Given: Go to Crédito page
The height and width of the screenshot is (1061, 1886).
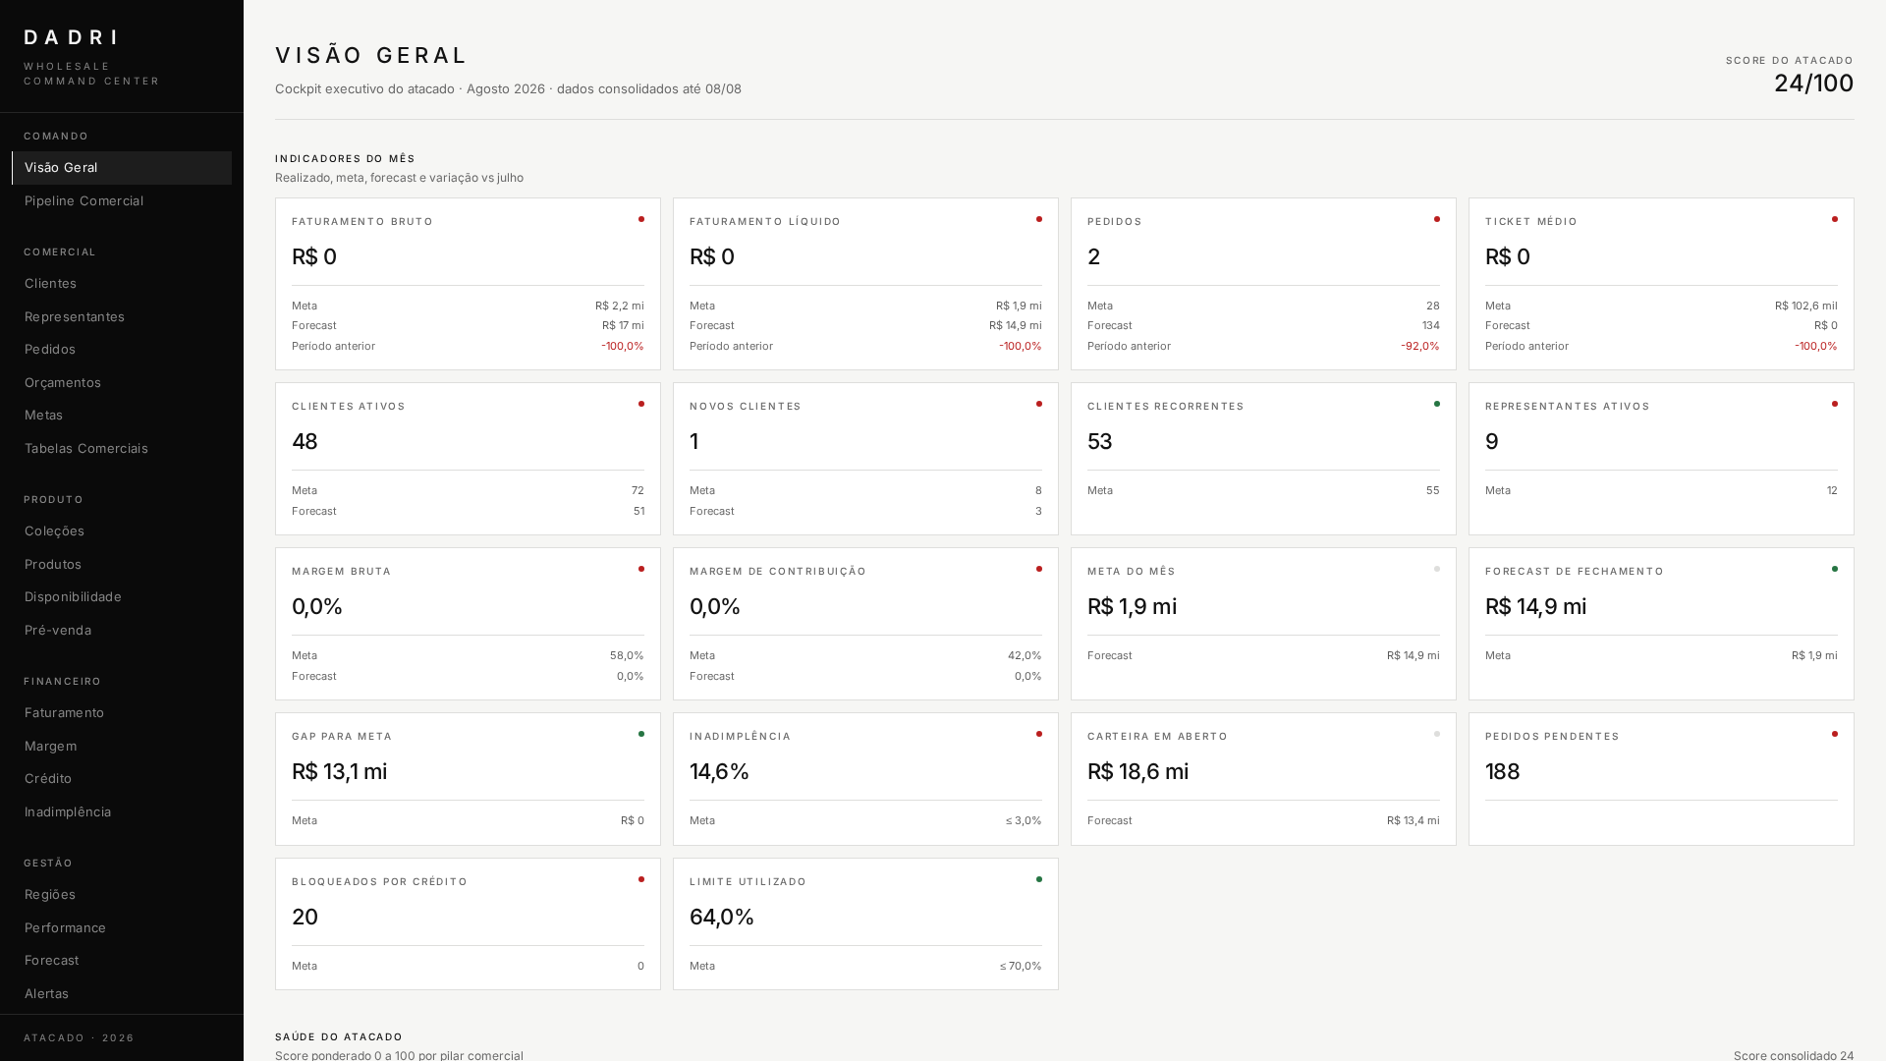Looking at the screenshot, I should pyautogui.click(x=122, y=778).
